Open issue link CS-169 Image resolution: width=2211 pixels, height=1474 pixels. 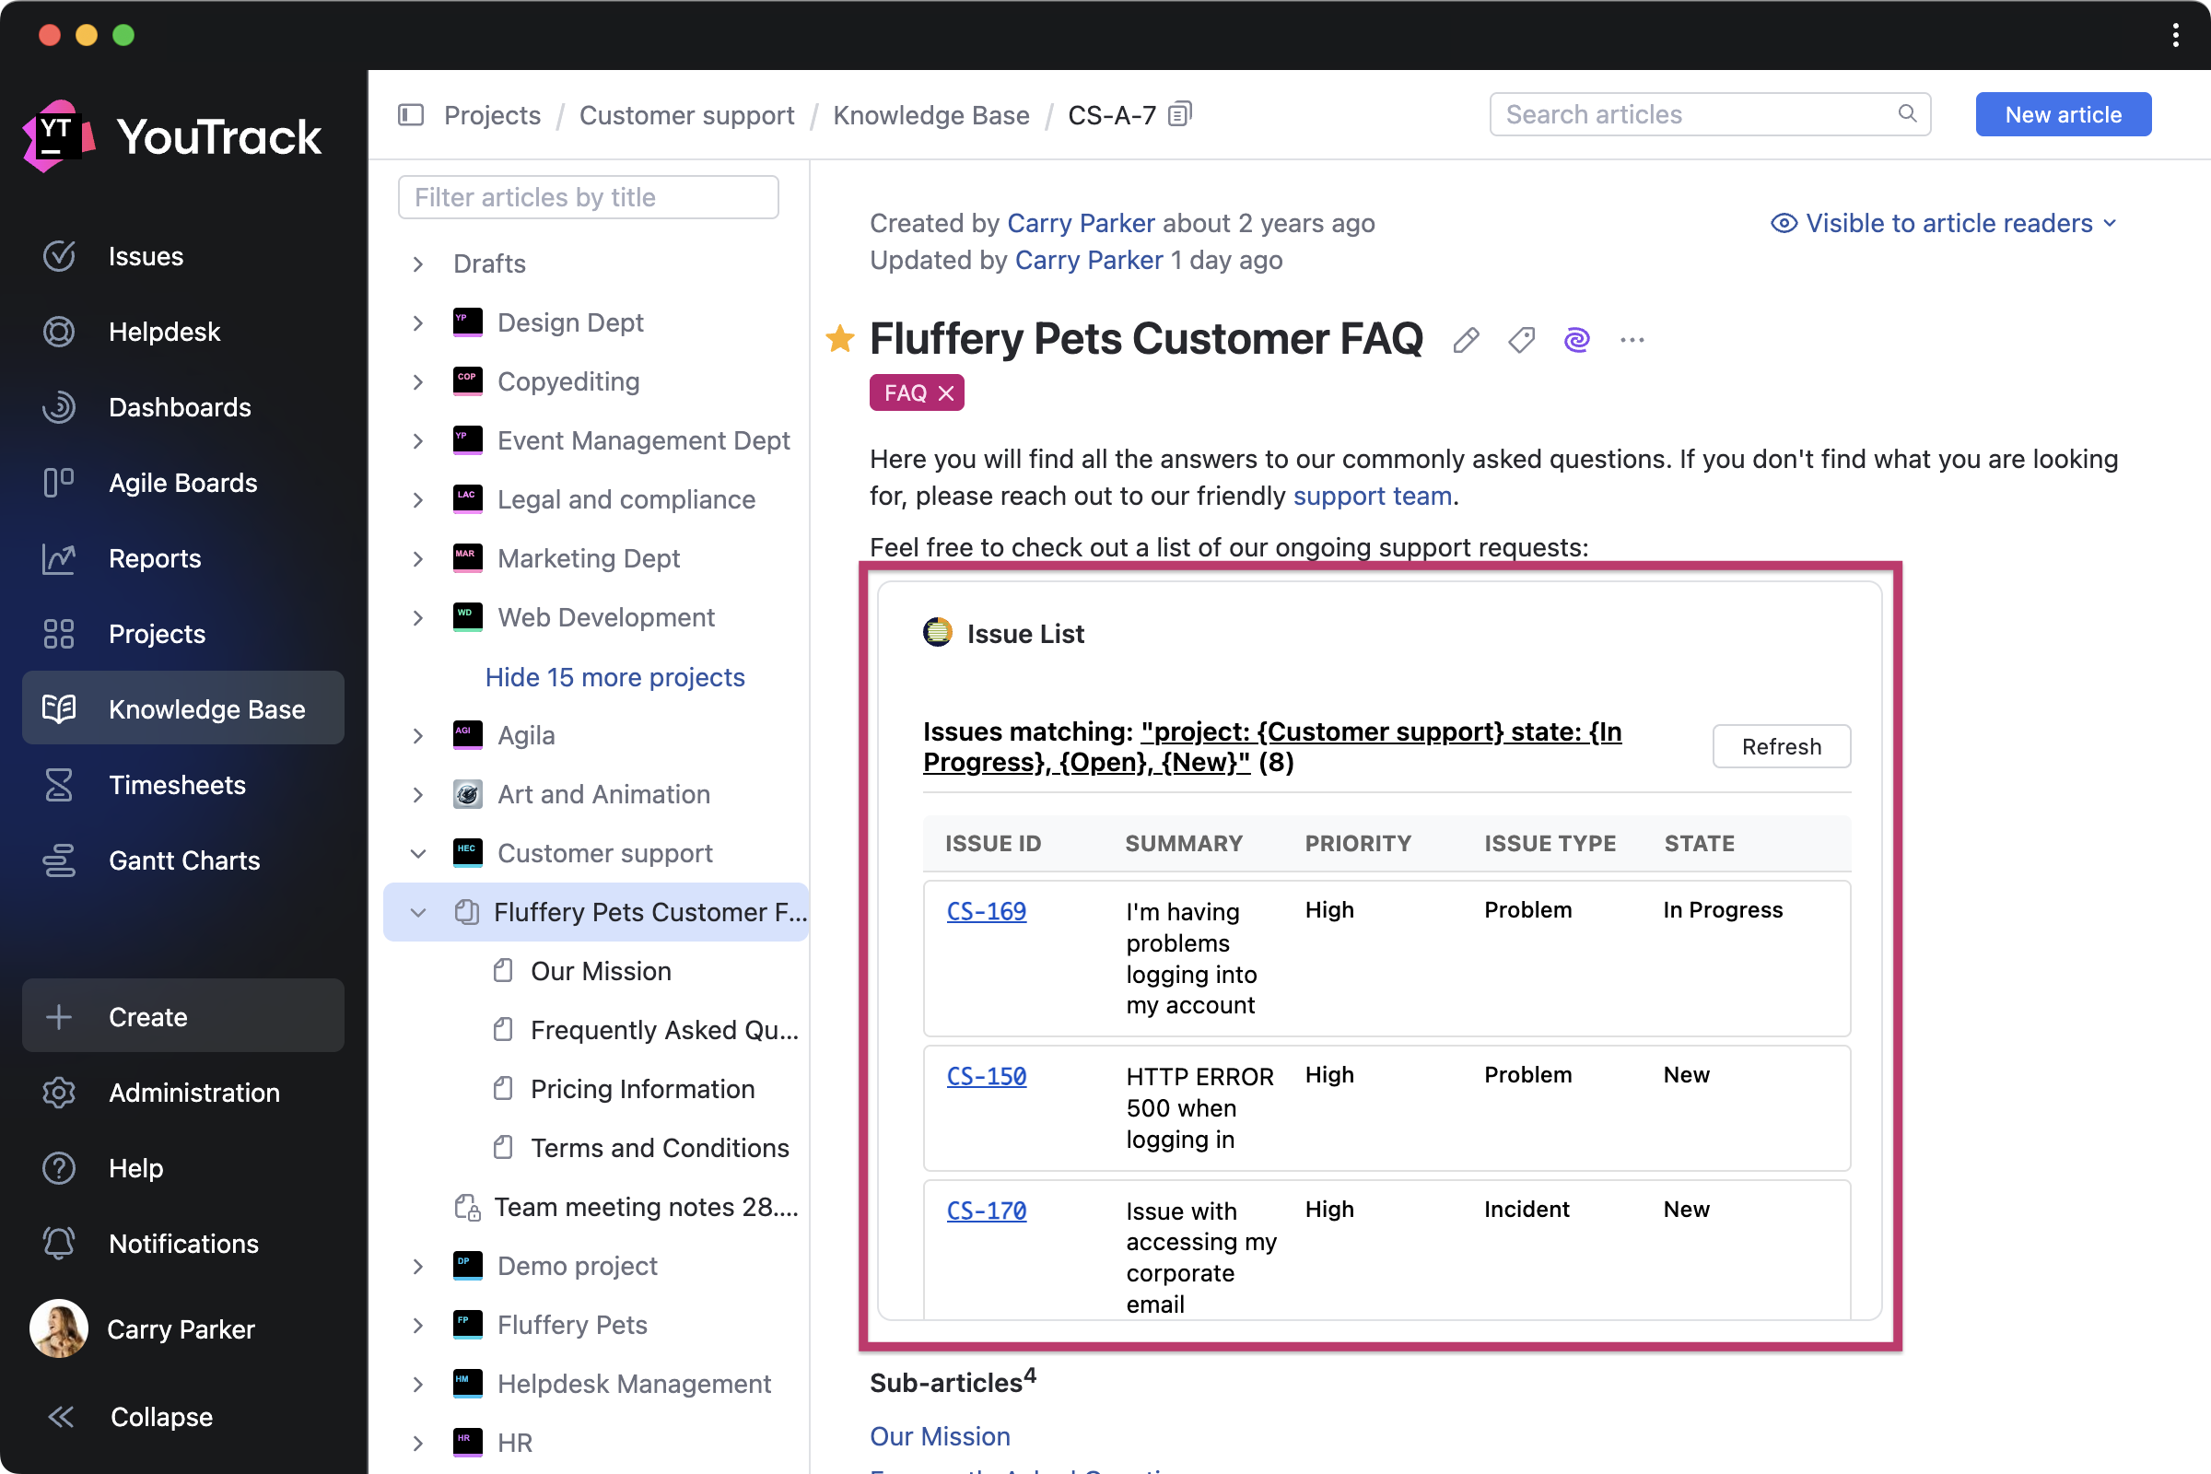coord(986,910)
